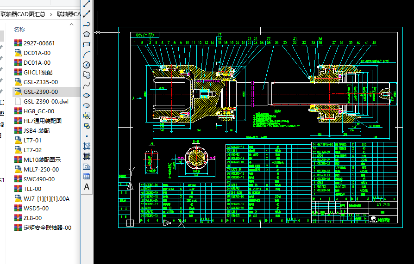This screenshot has height=264, width=414.
Task: Choose the Ellipse drawing tool
Action: [x=87, y=95]
